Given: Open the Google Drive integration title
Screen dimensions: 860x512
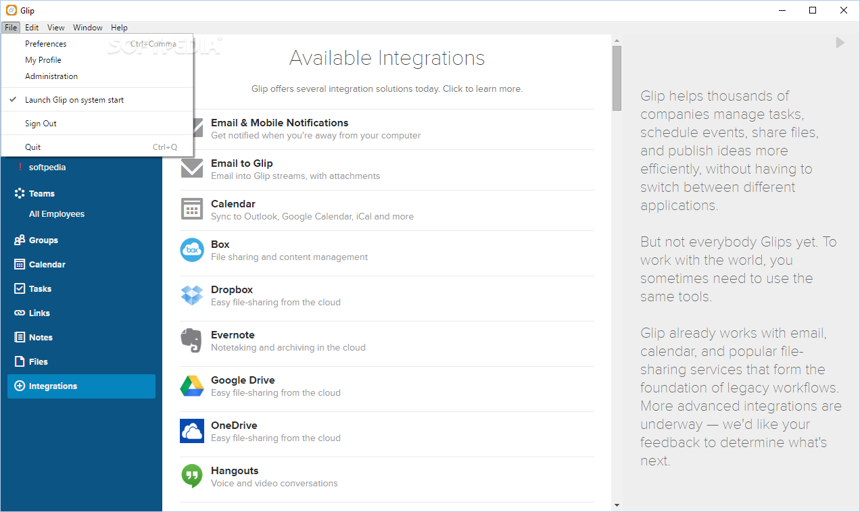Looking at the screenshot, I should point(243,380).
